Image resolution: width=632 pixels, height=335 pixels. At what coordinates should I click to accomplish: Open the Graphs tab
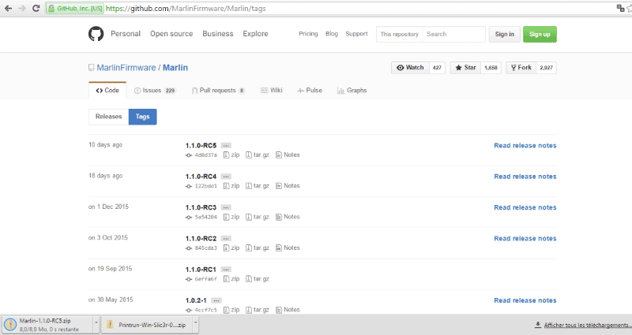(x=352, y=91)
